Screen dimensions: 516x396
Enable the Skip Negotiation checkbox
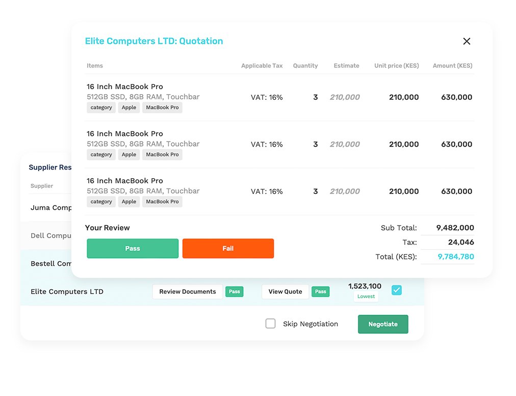pos(271,324)
